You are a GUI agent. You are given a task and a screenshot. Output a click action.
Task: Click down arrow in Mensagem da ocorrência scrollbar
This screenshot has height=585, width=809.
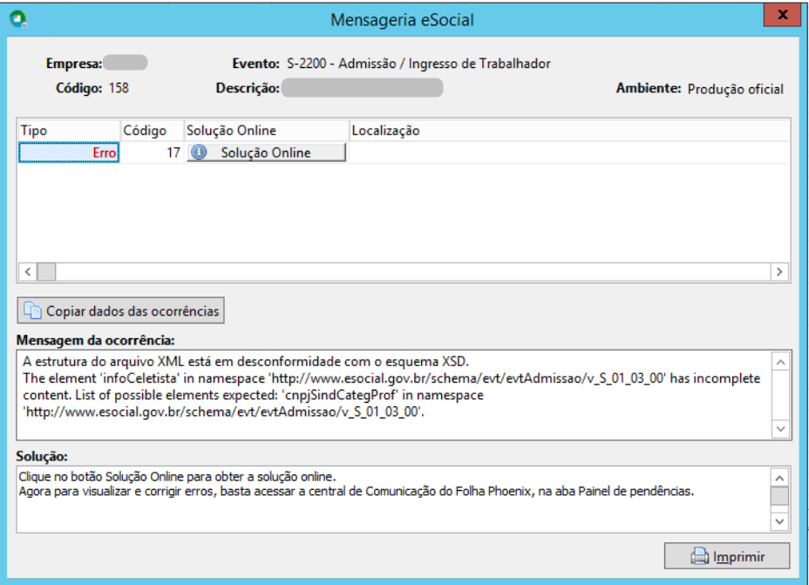pos(780,429)
